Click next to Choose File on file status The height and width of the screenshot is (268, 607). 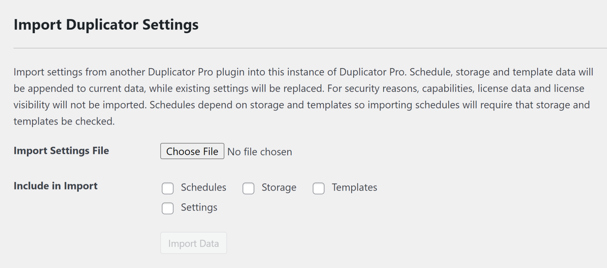click(259, 151)
